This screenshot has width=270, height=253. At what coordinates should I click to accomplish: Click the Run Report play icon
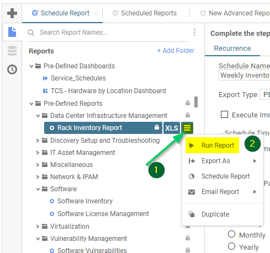point(192,146)
